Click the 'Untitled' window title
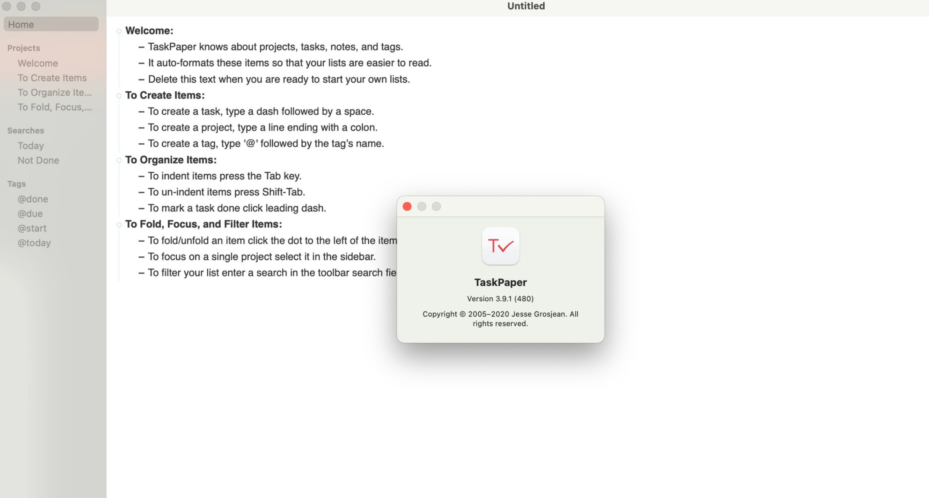The image size is (929, 498). pos(526,6)
